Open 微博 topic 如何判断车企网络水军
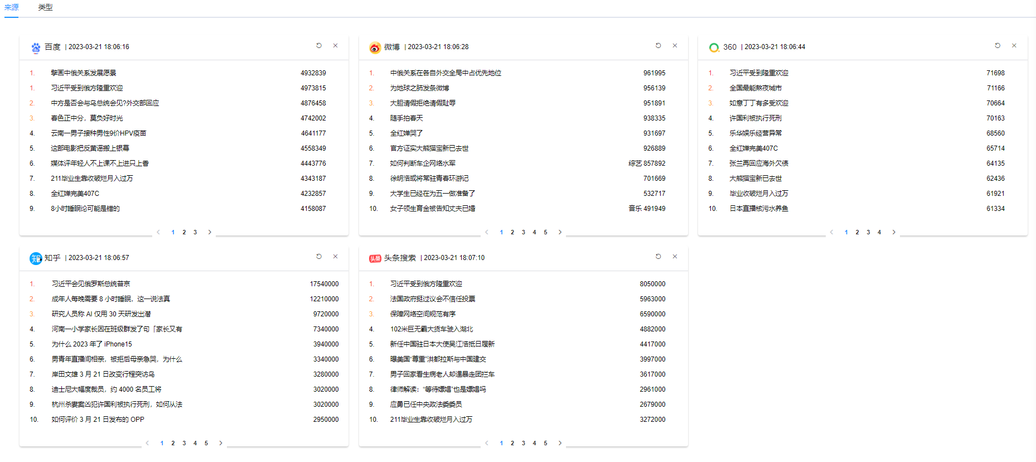This screenshot has height=462, width=1036. 423,163
